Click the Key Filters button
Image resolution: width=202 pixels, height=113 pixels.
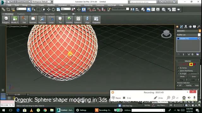tap(162, 105)
